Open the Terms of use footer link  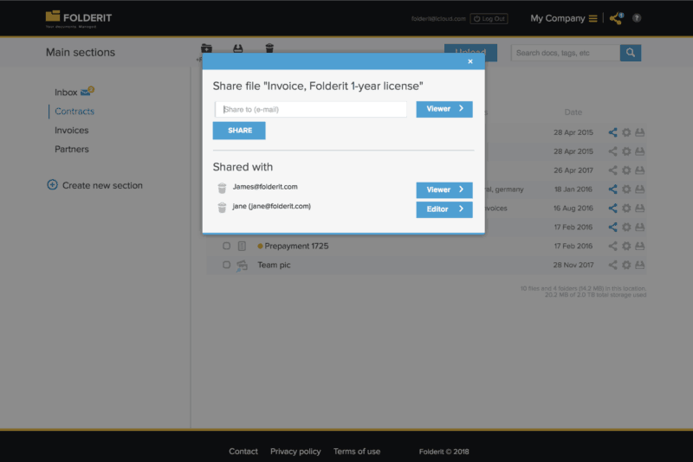357,452
